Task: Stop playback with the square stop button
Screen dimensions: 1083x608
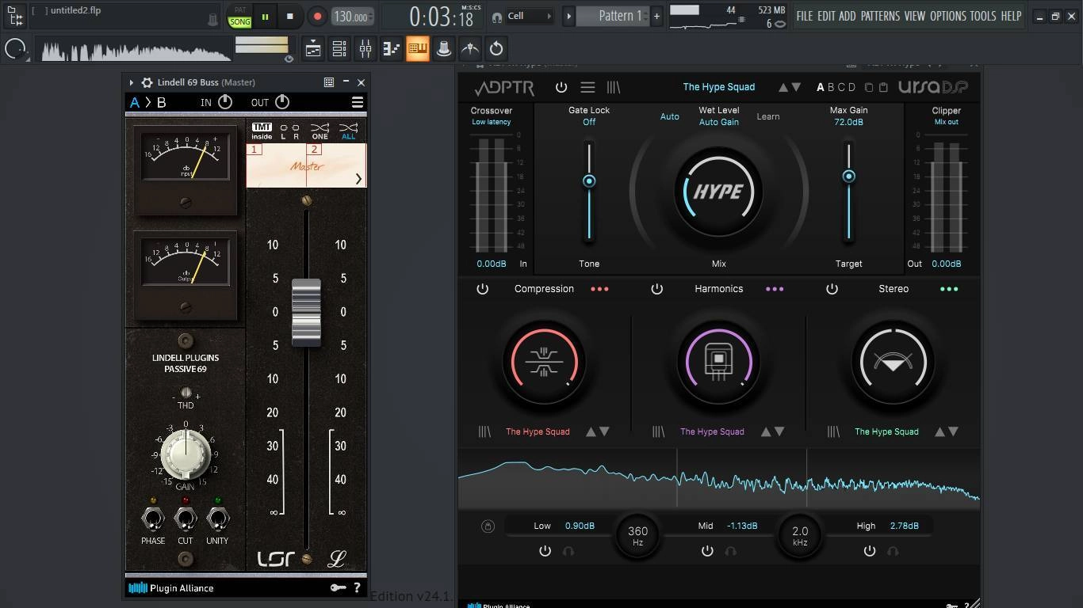Action: pyautogui.click(x=290, y=16)
